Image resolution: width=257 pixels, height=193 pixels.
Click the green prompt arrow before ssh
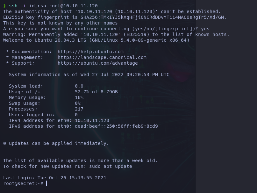click(4, 6)
